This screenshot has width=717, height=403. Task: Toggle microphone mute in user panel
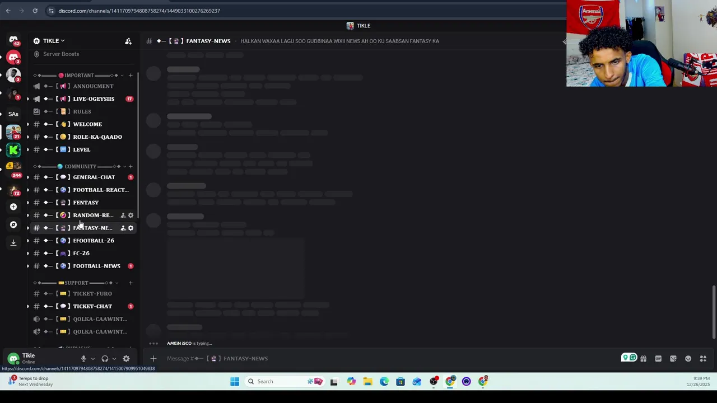click(x=83, y=359)
